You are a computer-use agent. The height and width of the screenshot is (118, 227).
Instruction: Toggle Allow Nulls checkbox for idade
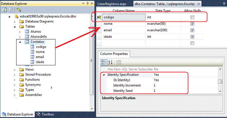[192, 37]
